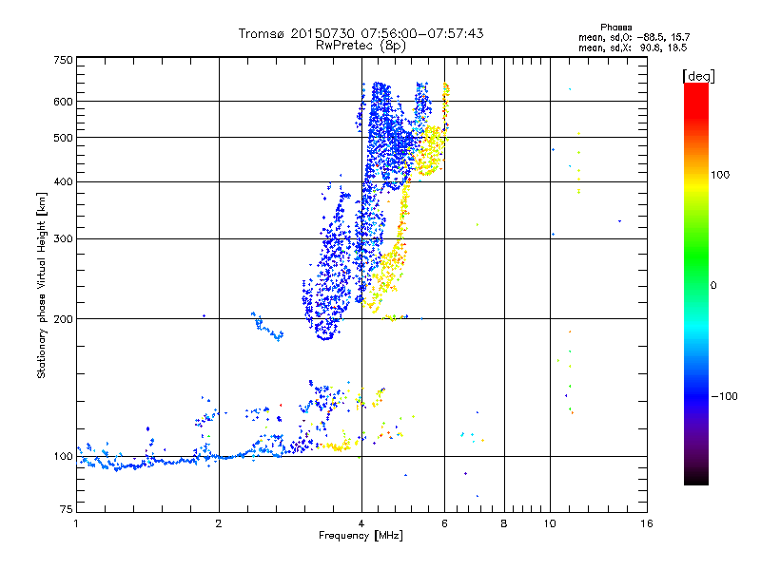The image size is (761, 570).
Task: Click x-axis tick label '6'
Action: pyautogui.click(x=444, y=523)
